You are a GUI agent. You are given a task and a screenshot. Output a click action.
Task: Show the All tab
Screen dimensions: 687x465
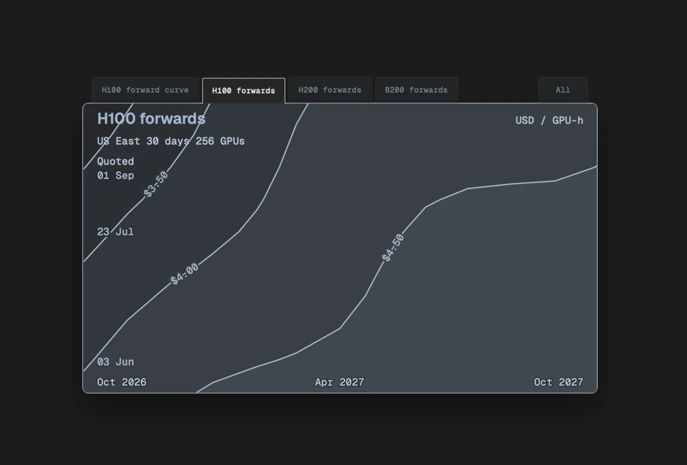tap(563, 90)
